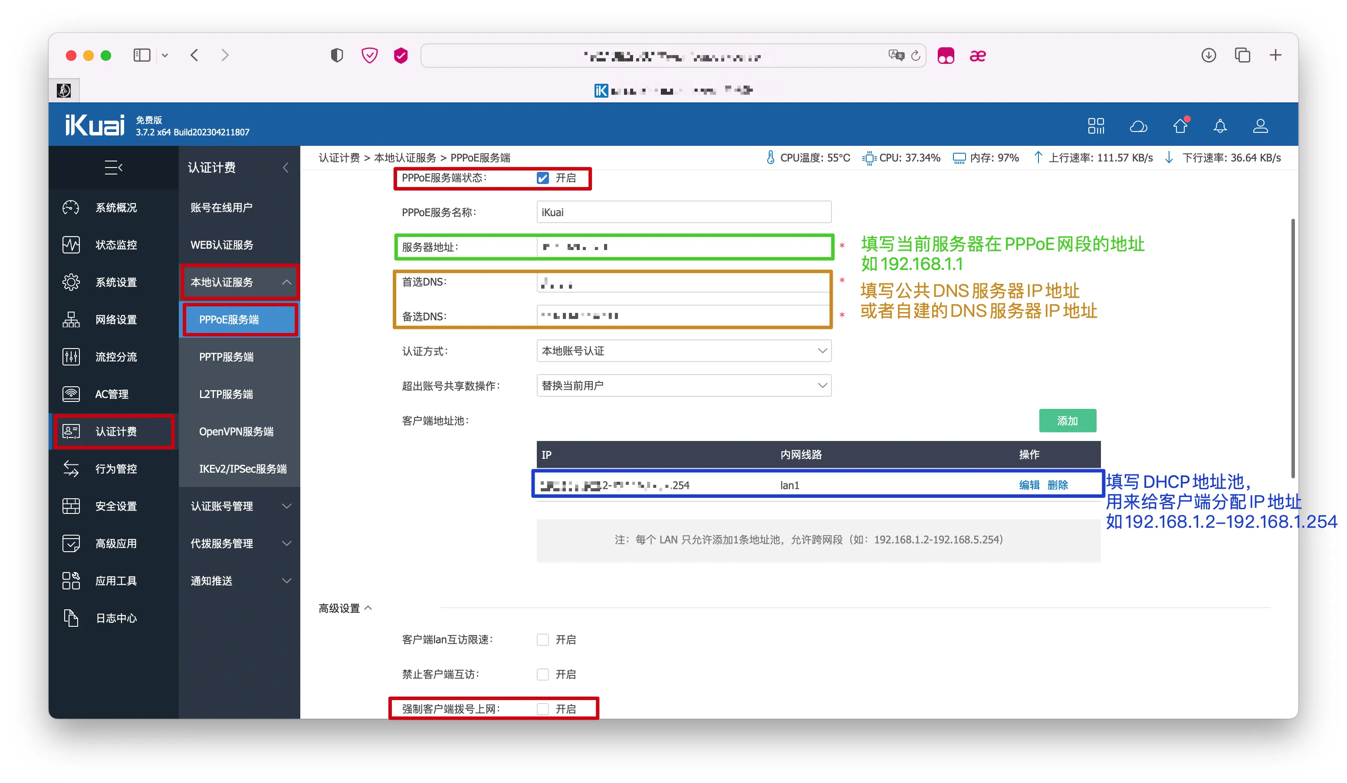The height and width of the screenshot is (783, 1347).
Task: Click the 状态监控 monitor icon
Action: click(x=71, y=245)
